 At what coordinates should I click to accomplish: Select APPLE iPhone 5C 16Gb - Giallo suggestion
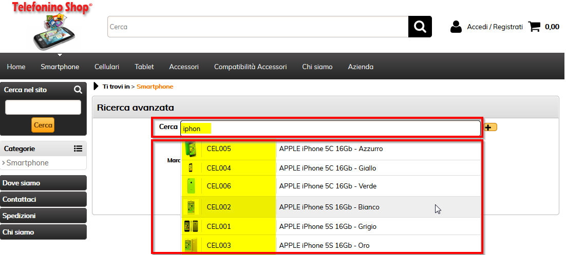click(328, 168)
